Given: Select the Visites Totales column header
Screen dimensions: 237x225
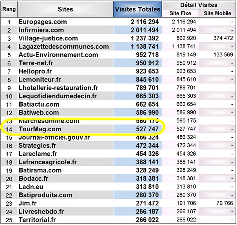Looking at the screenshot, I should 137,9.
